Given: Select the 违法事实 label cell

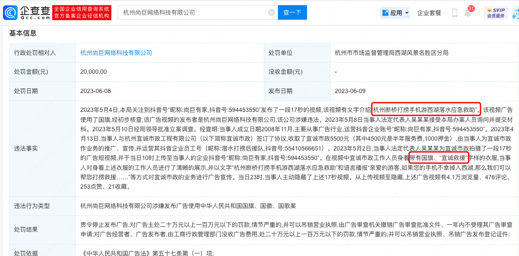Looking at the screenshot, I should click(x=43, y=148).
